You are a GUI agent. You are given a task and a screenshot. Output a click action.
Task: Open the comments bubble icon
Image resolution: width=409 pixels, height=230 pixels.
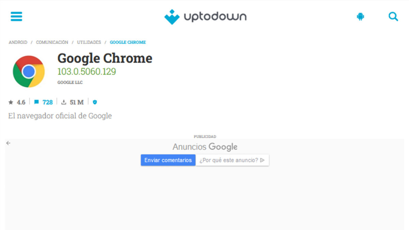(x=36, y=102)
